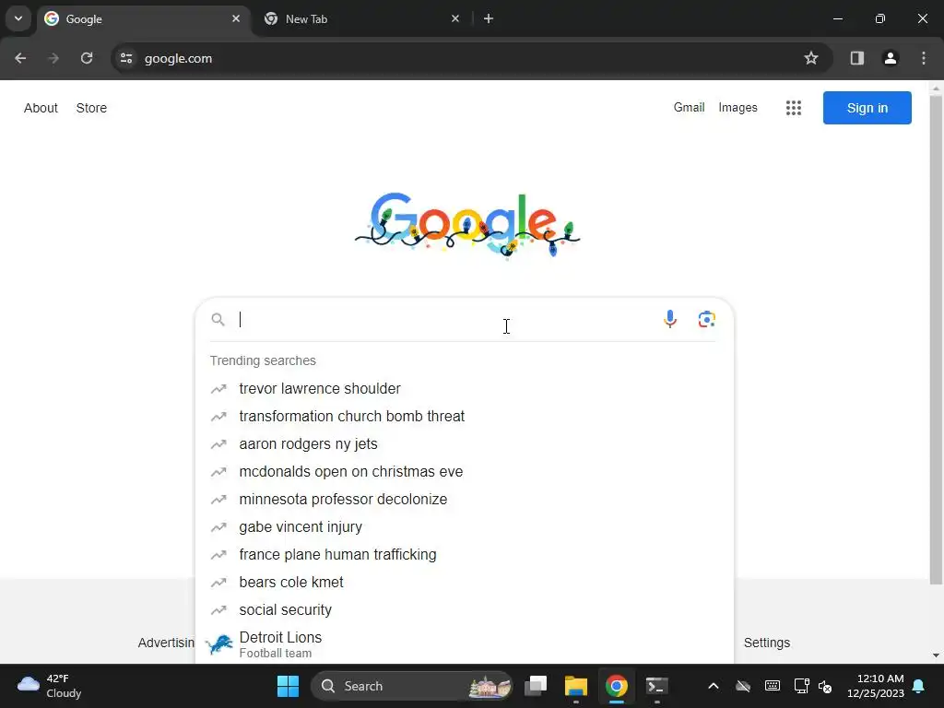
Task: Open the Terminal taskbar icon
Action: click(656, 686)
